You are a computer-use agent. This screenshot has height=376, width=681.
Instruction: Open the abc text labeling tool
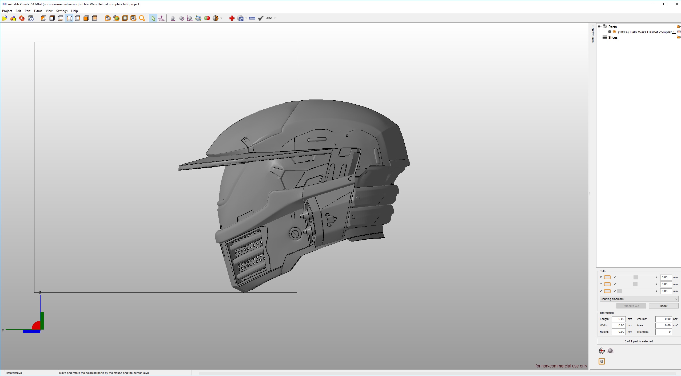[x=269, y=18]
